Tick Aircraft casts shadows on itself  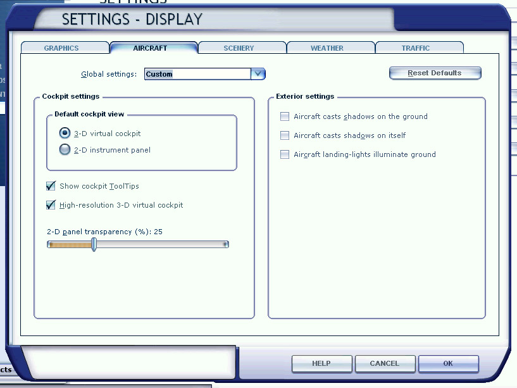pyautogui.click(x=285, y=135)
